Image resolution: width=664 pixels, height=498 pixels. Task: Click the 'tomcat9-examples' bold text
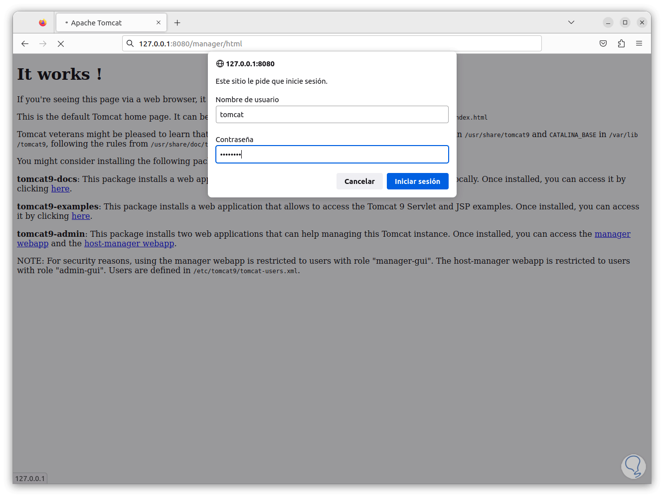(x=58, y=207)
